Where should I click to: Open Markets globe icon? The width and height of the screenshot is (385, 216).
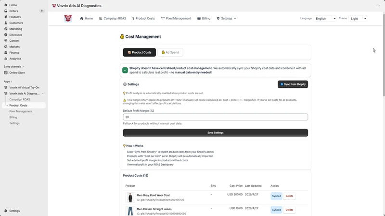6,47
